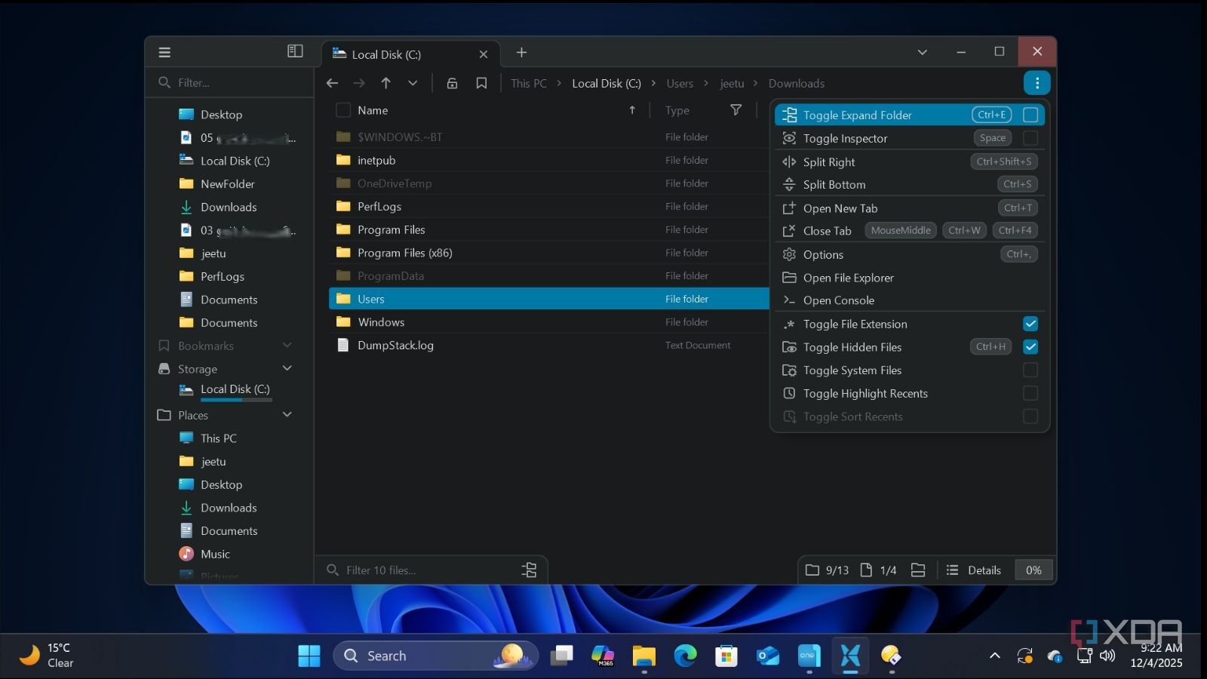This screenshot has height=679, width=1207.
Task: Uncheck Toggle Hidden Files checkbox
Action: tap(1030, 347)
